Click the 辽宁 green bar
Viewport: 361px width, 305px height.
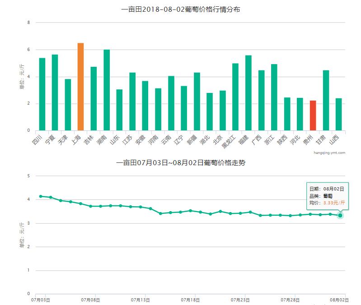pyautogui.click(x=184, y=108)
